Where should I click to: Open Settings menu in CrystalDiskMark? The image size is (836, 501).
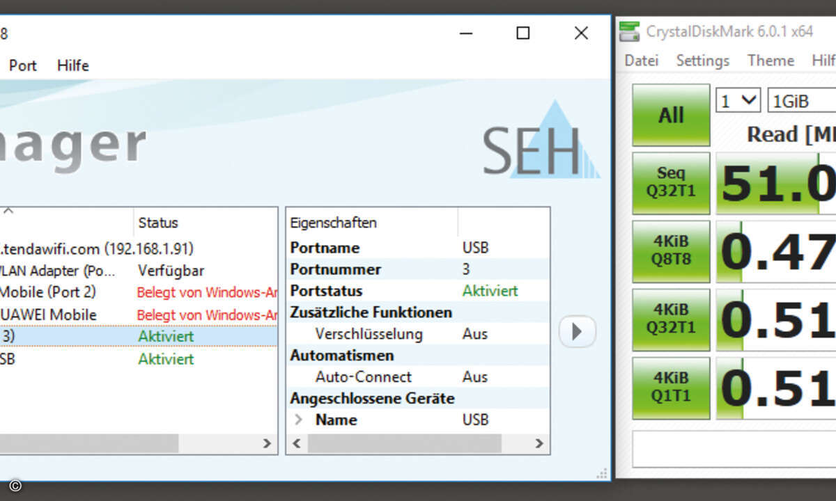702,61
